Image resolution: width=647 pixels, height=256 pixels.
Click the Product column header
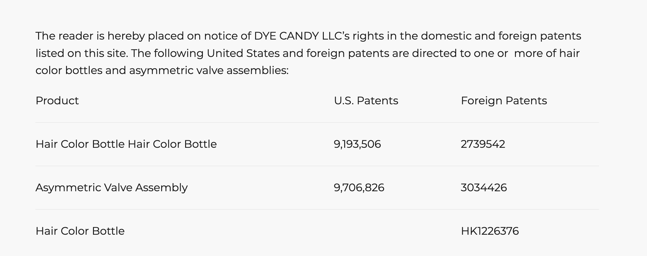[x=57, y=101]
